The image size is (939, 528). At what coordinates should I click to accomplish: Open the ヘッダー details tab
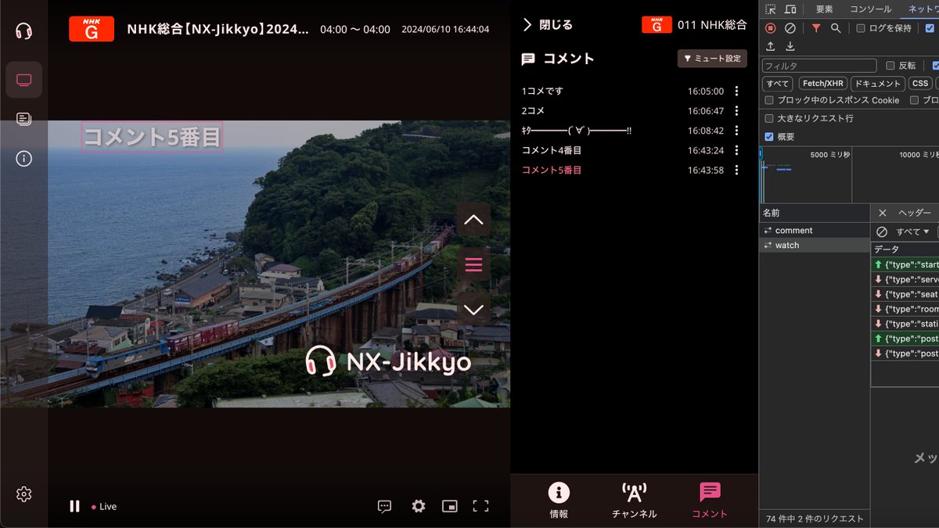click(914, 213)
